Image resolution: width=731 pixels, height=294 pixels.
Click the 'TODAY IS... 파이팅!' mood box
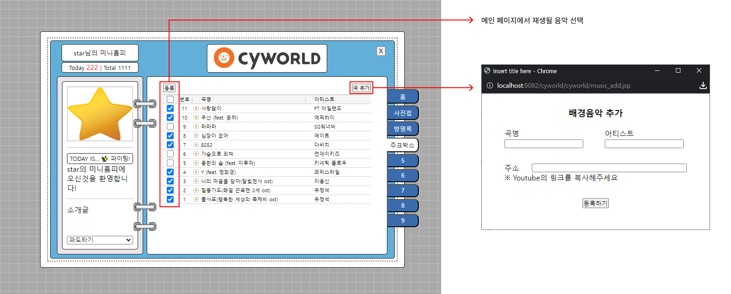click(100, 159)
